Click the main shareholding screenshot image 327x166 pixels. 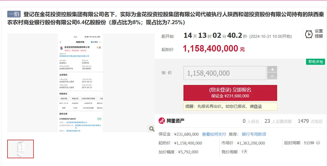pyautogui.click(x=80, y=83)
